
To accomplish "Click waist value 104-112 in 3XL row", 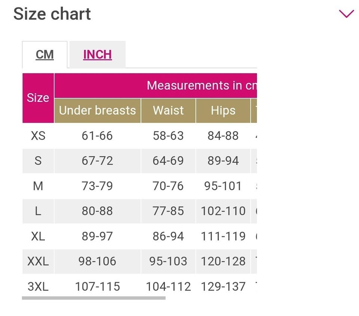I will 168,287.
